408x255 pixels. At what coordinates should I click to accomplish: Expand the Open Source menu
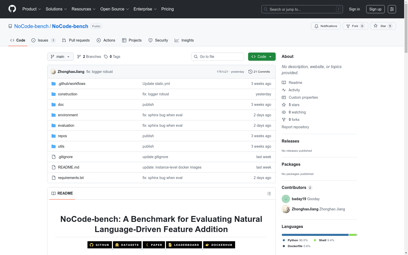(x=114, y=9)
